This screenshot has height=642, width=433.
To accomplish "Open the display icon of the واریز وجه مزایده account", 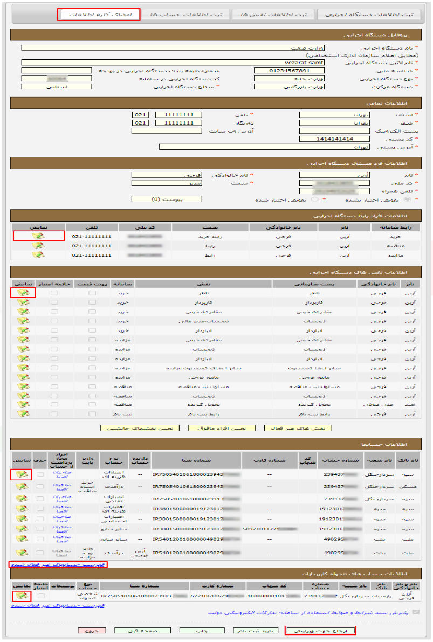I will [22, 553].
